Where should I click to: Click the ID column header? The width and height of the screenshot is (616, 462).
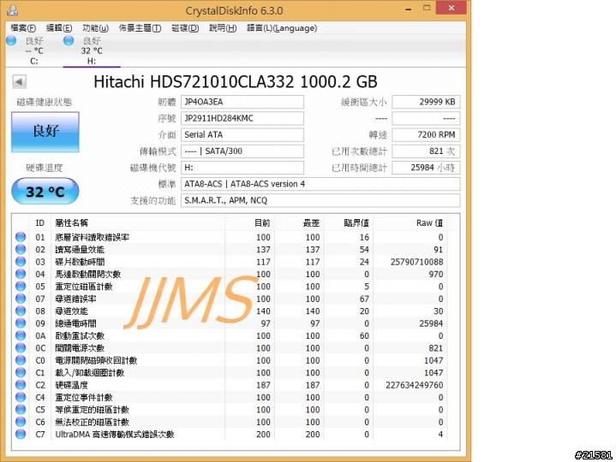point(39,222)
